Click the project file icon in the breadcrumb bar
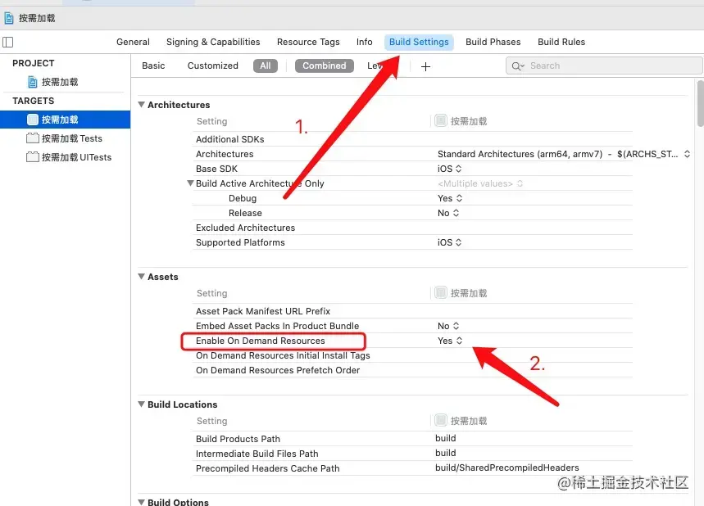The width and height of the screenshot is (704, 506). [x=8, y=18]
